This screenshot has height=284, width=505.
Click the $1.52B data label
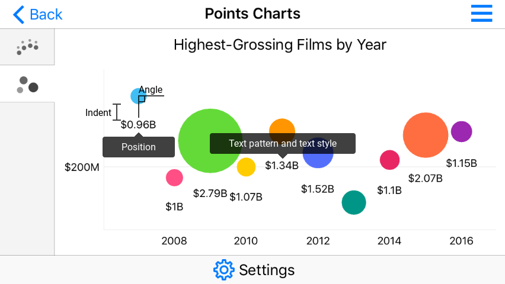point(318,189)
